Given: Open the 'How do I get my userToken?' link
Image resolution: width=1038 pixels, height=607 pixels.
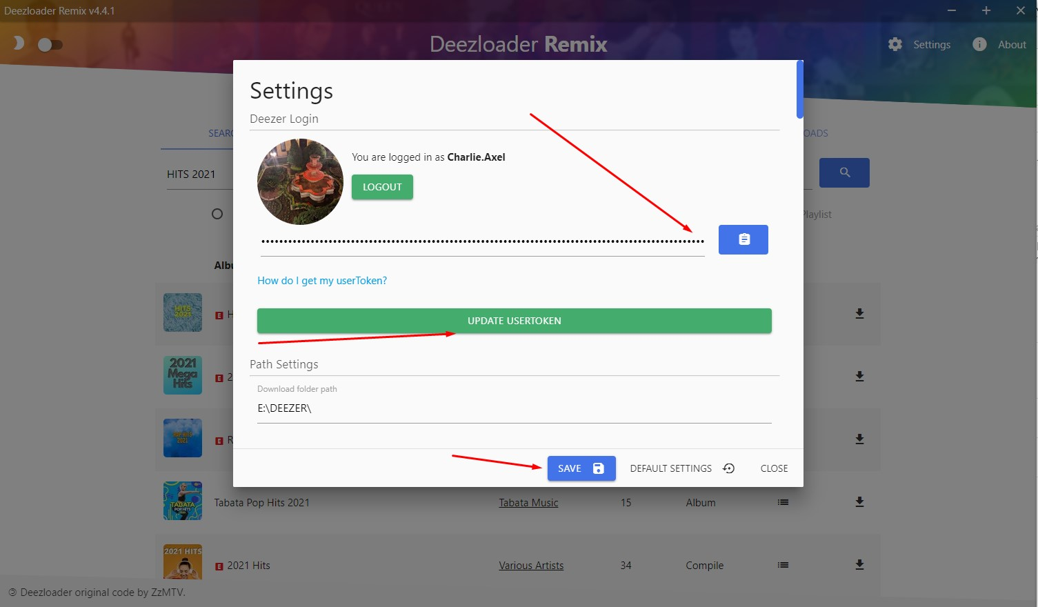Looking at the screenshot, I should click(x=322, y=281).
